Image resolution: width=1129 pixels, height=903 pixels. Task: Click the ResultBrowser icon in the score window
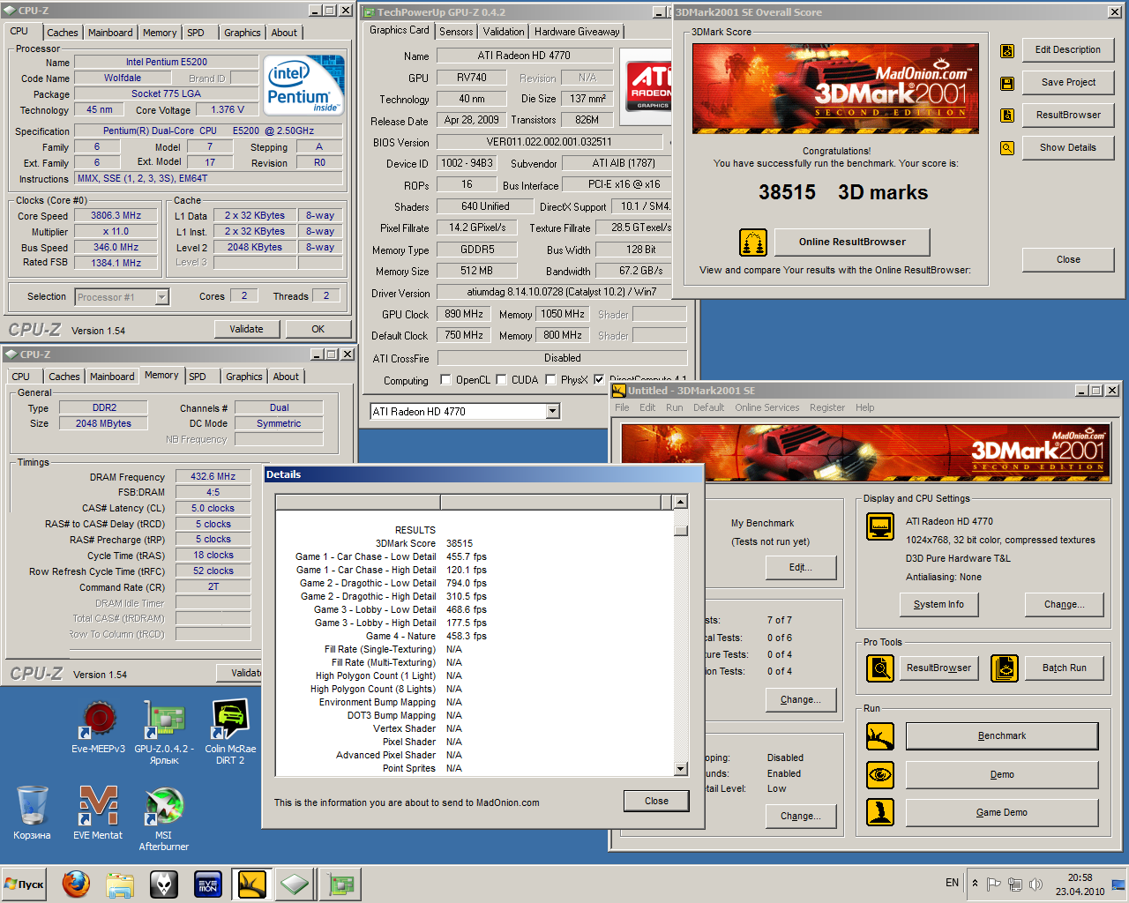[x=1007, y=116]
